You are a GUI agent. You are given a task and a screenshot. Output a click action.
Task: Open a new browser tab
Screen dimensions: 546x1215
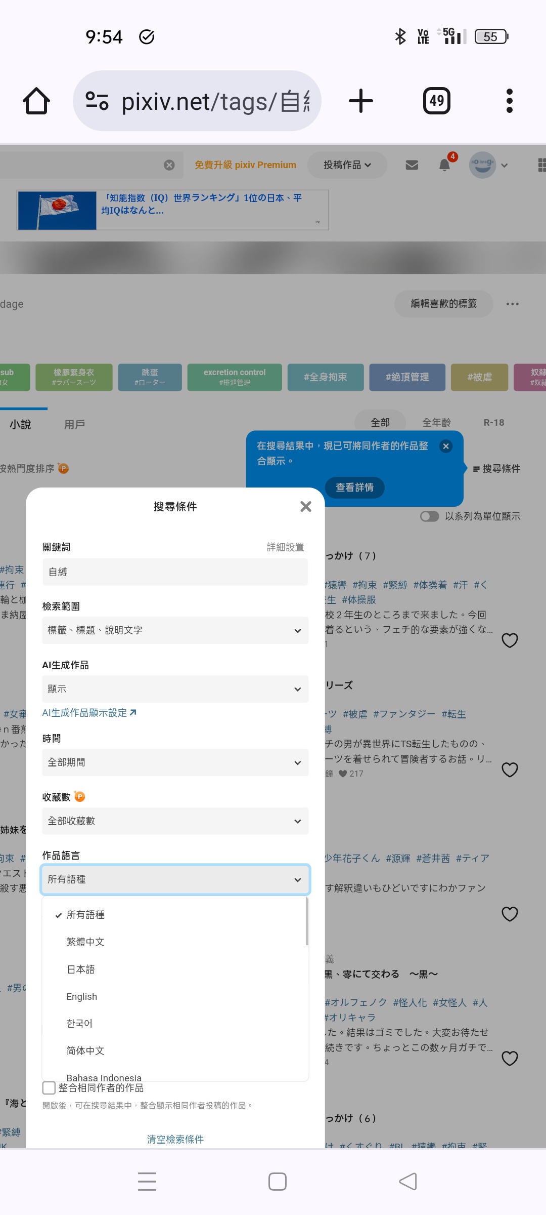[x=361, y=101]
